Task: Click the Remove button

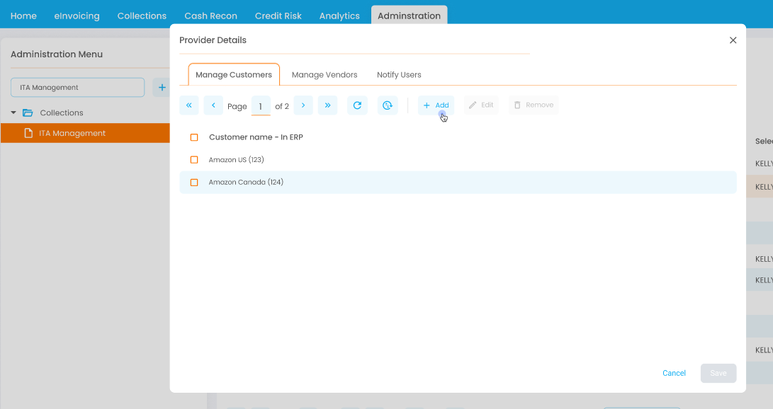Action: tap(534, 105)
